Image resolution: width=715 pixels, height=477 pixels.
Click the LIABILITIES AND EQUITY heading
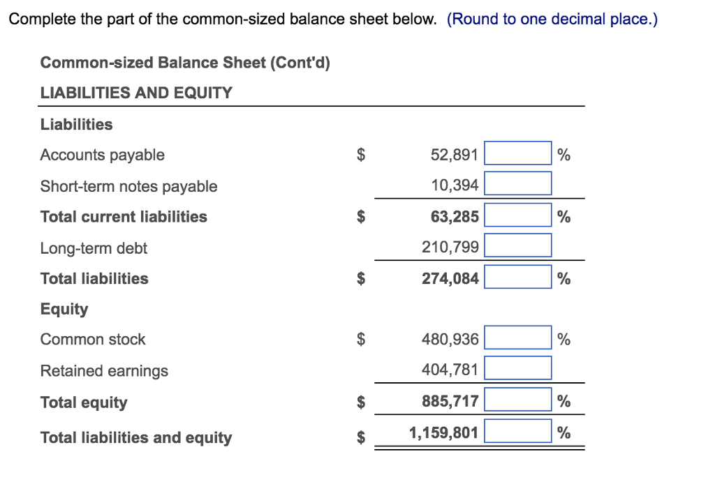point(136,92)
